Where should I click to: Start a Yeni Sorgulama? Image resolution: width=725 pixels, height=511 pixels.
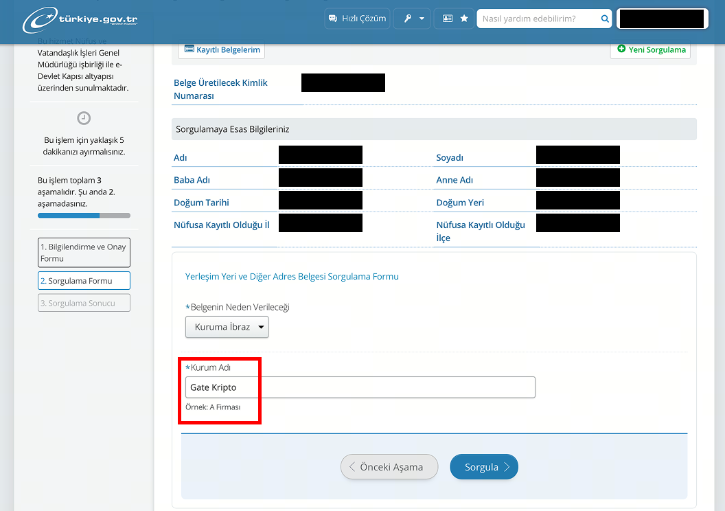(651, 49)
